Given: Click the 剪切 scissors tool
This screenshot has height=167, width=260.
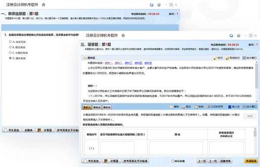Looking at the screenshot, I should click(x=186, y=107).
